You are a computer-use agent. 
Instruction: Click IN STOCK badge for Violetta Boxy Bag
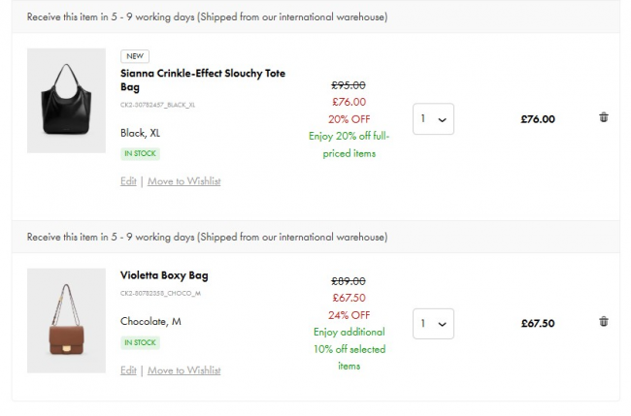tap(140, 342)
